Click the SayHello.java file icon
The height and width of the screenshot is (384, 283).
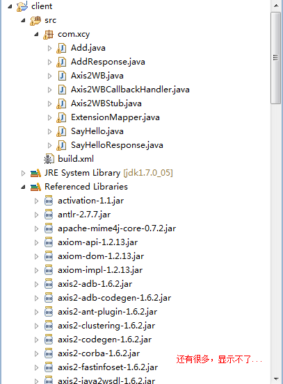(61, 131)
